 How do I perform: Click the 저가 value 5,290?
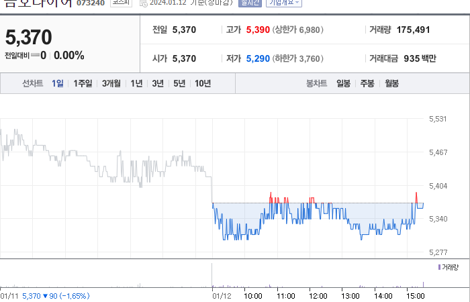(258, 58)
